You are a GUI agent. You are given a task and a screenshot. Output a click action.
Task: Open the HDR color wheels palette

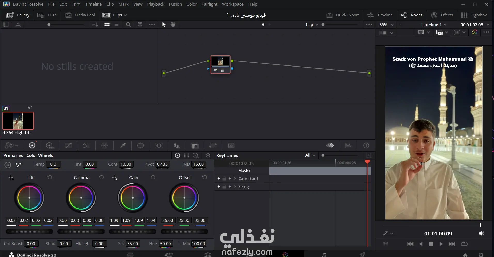coord(50,146)
